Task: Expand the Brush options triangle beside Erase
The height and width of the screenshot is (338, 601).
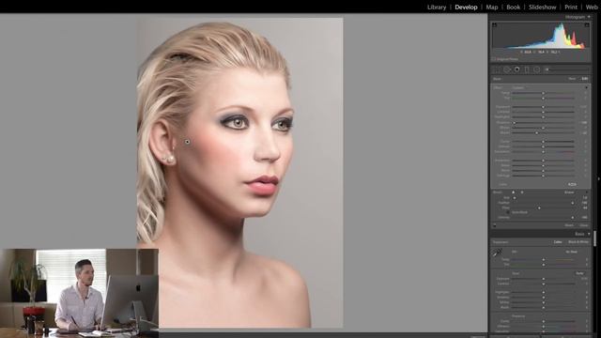Action: [586, 192]
